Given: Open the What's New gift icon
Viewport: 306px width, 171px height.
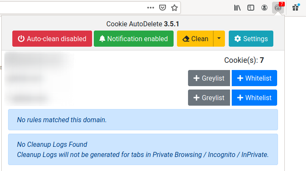Looking at the screenshot, I should 295,7.
